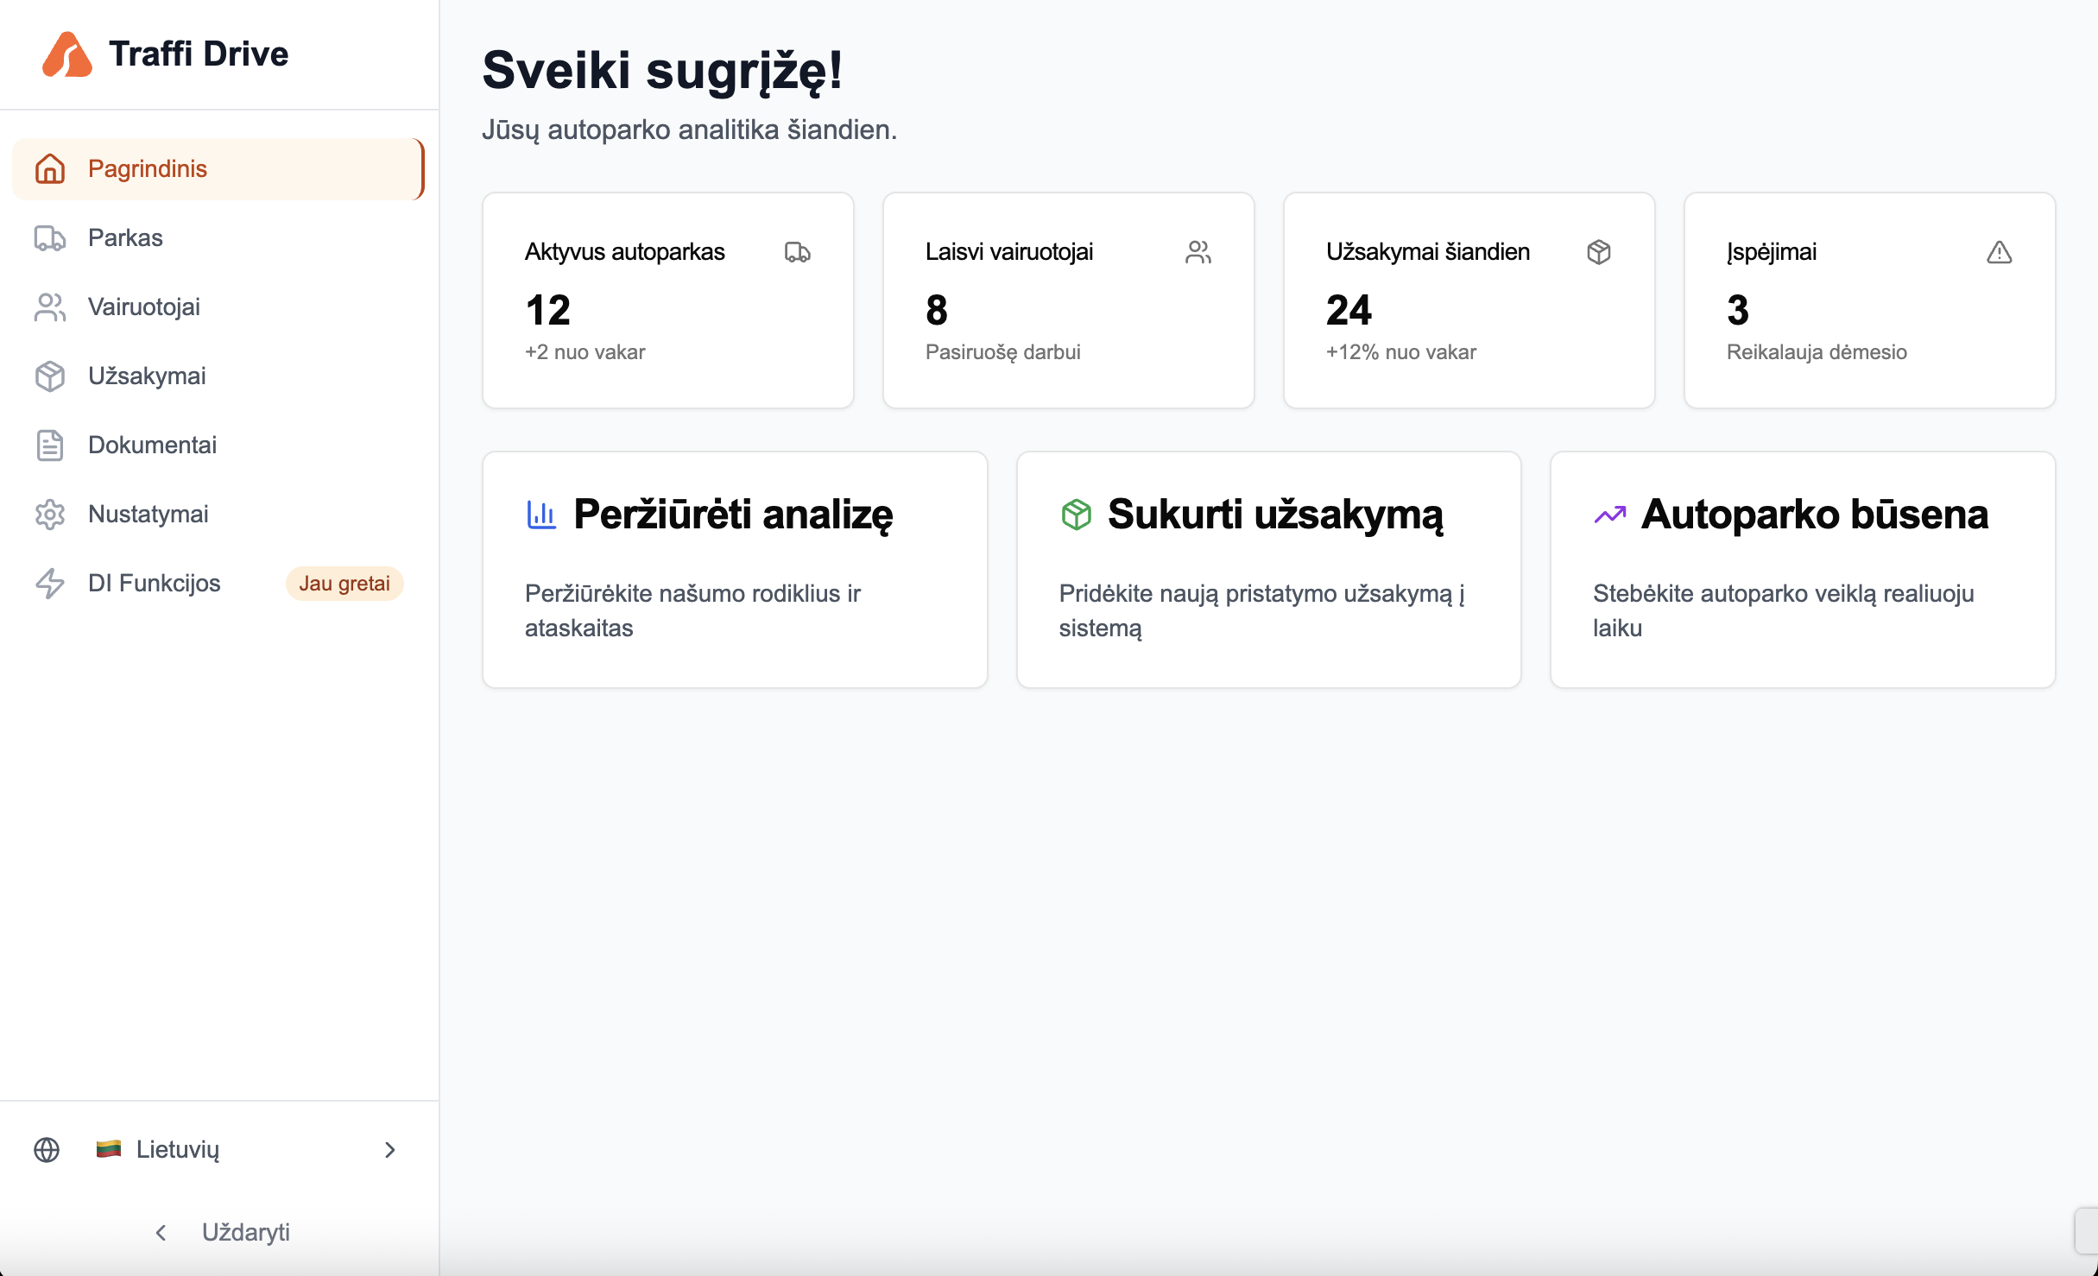Click the warning triangle icon in Įspėjimai card

coord(1999,252)
